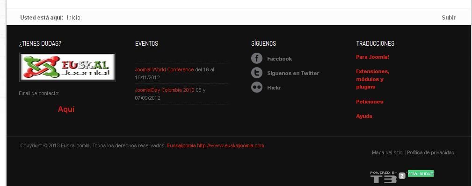The height and width of the screenshot is (186, 472).
Task: Click the SÍGUENOS heading
Action: [263, 43]
